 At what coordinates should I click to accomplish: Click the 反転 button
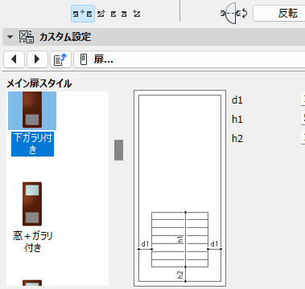[279, 14]
